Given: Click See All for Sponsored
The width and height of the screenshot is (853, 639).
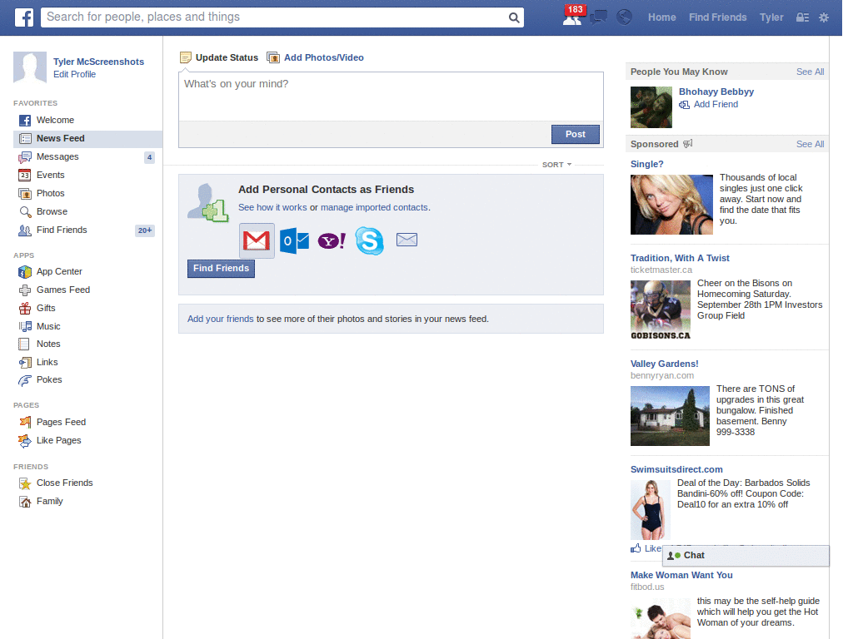Looking at the screenshot, I should [810, 144].
